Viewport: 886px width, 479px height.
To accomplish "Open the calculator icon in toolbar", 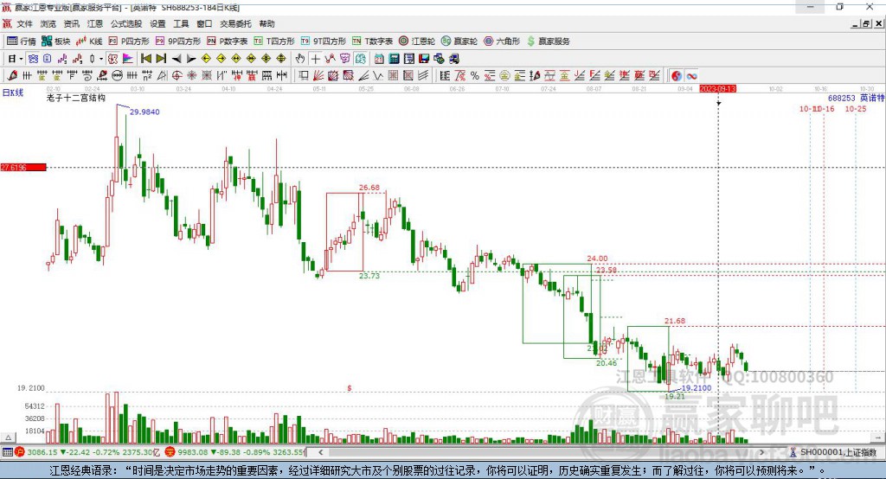I will (x=394, y=59).
